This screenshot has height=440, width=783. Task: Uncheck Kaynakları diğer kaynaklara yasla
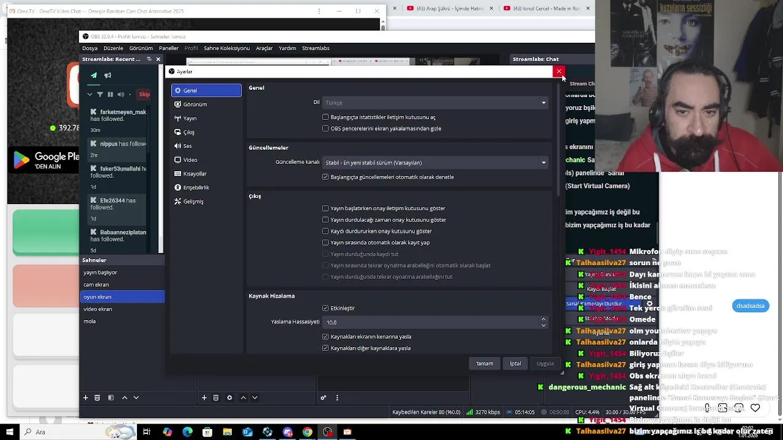coord(325,348)
